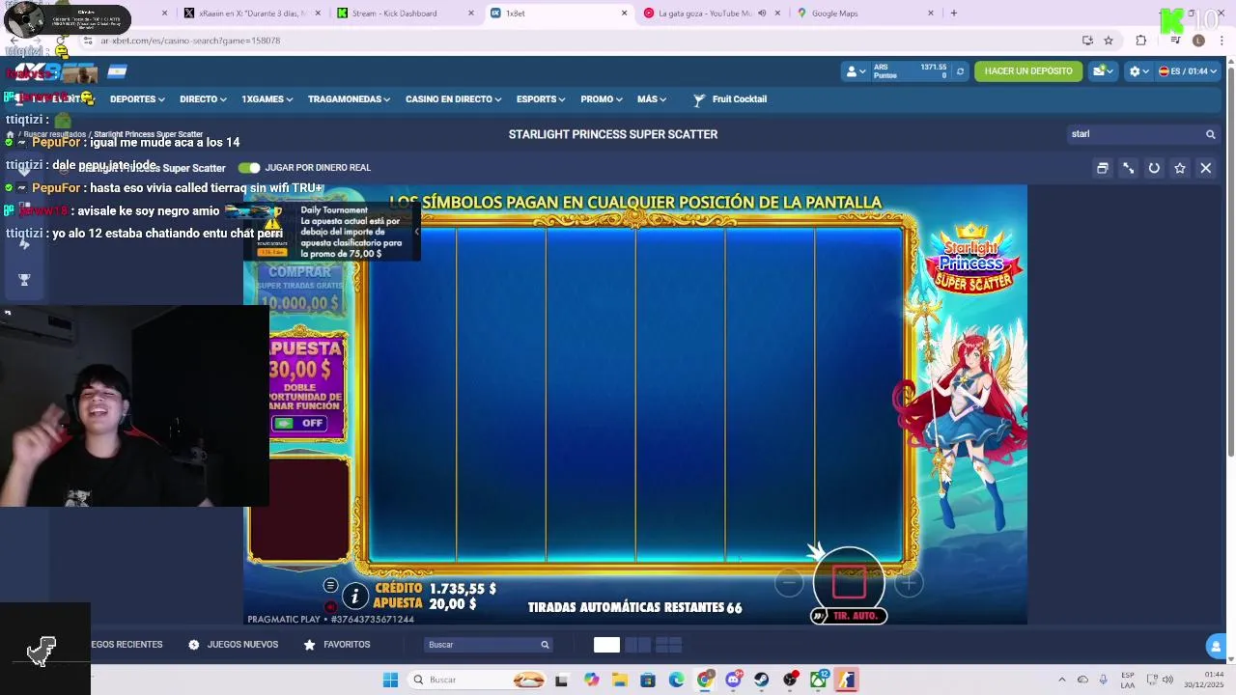Screen dimensions: 1236x695
Task: Click the page vertical scrollbar
Action: coord(1229,261)
